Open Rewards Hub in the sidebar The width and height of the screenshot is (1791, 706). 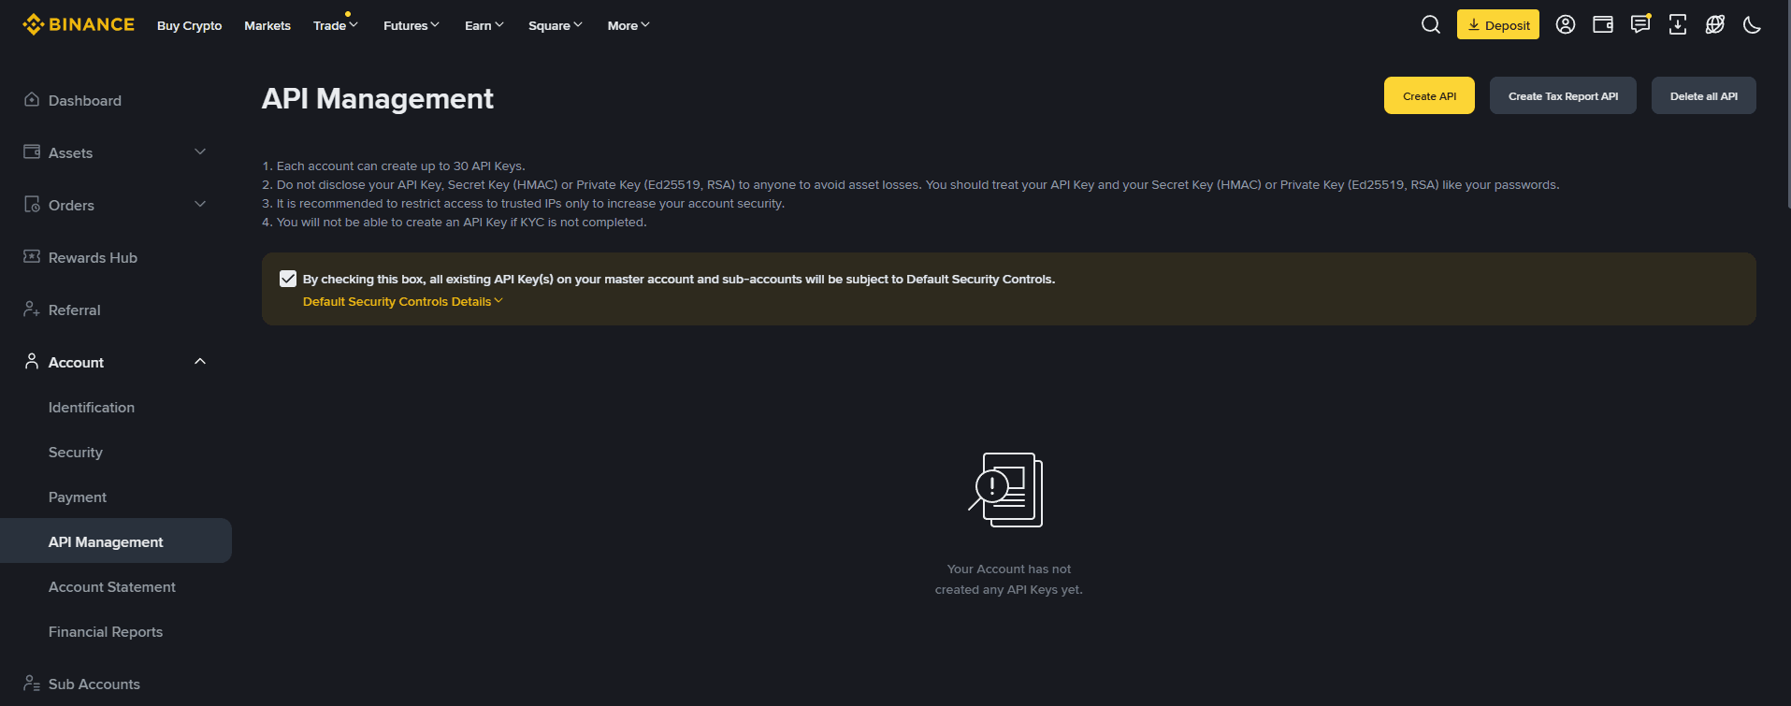[93, 257]
